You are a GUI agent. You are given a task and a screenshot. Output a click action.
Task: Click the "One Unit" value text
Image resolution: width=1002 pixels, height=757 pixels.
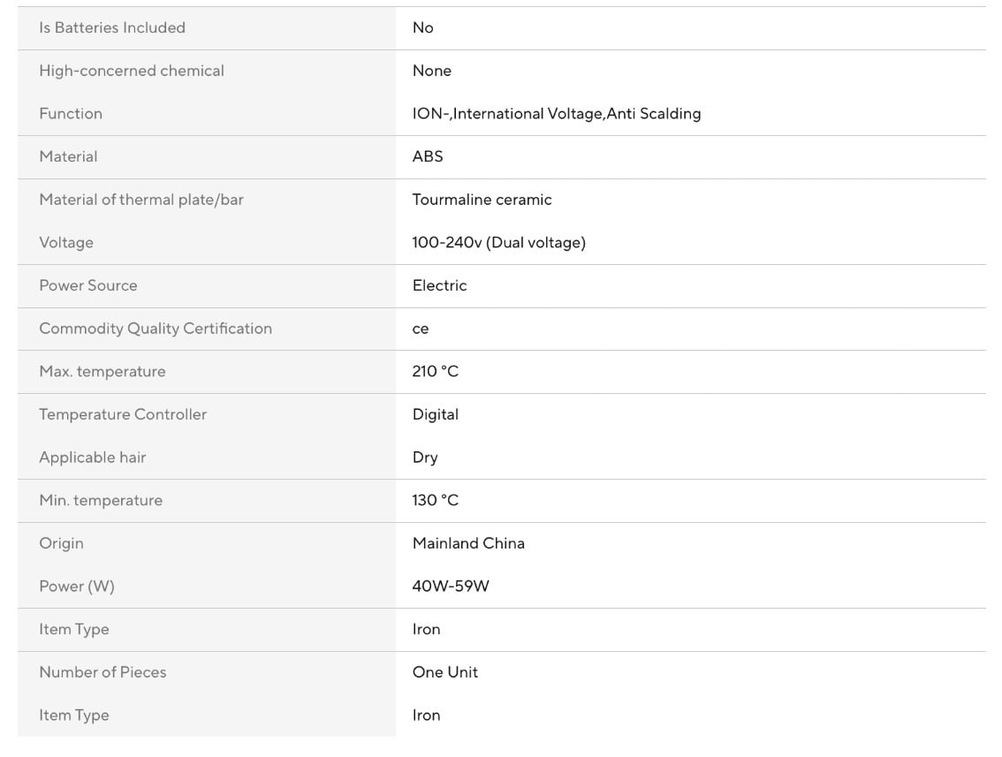pos(445,672)
